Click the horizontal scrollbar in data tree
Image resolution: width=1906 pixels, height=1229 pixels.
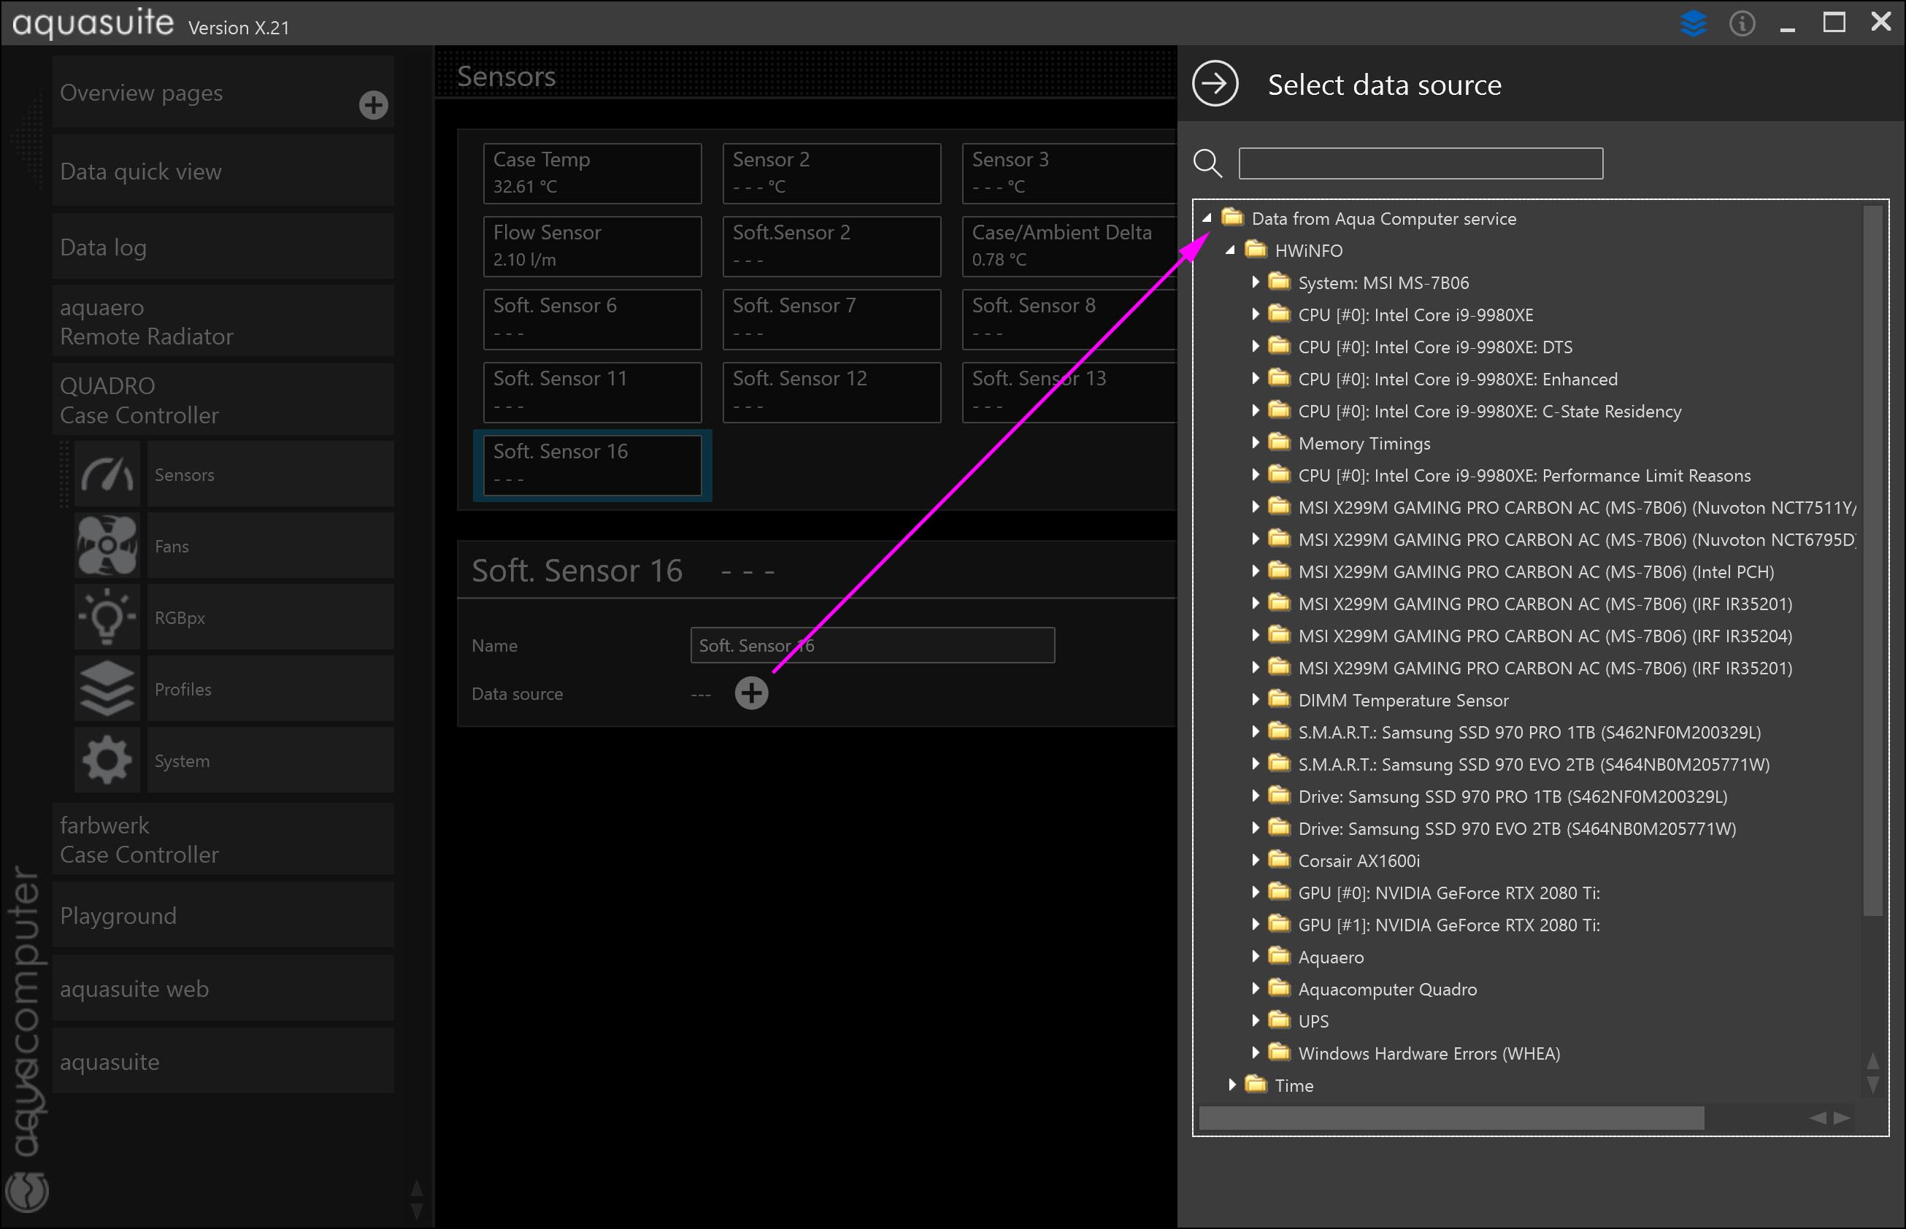coord(1450,1117)
